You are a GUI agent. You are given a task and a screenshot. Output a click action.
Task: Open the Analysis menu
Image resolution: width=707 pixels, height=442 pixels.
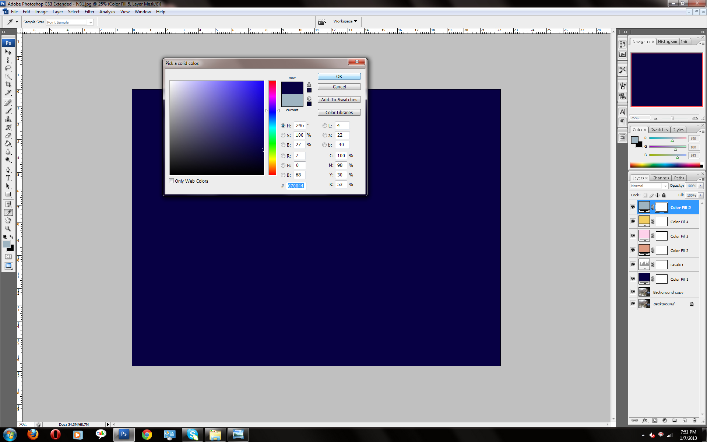click(x=107, y=12)
